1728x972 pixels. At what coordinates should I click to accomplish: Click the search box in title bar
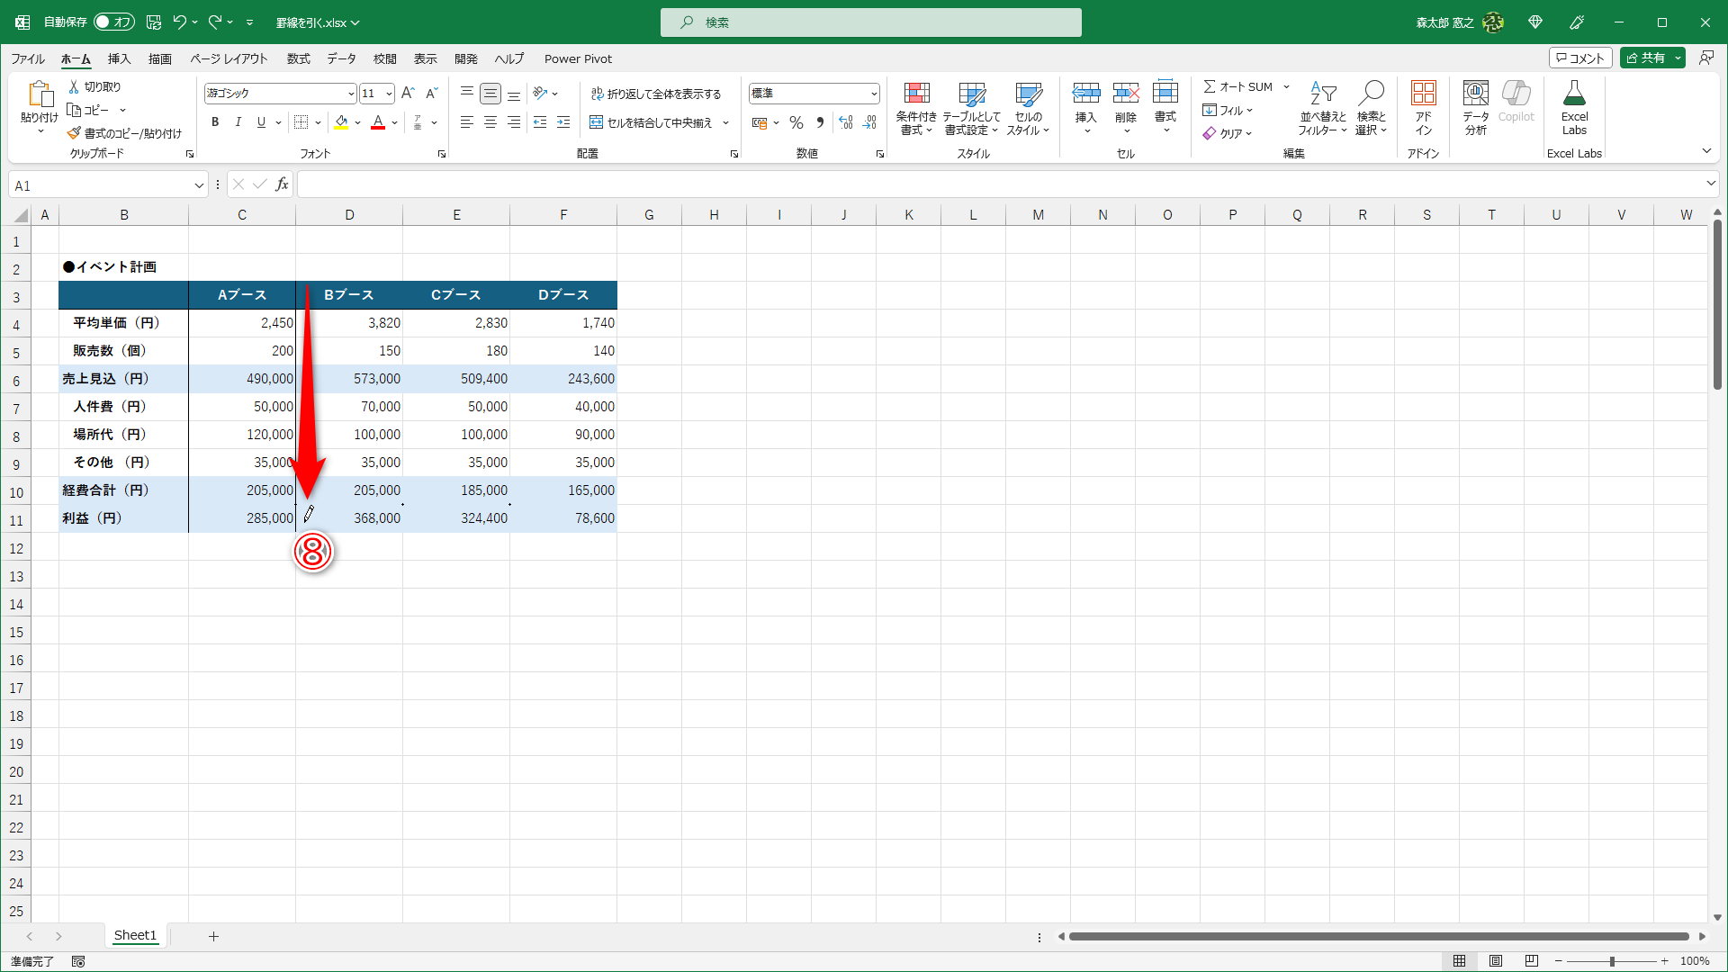click(x=870, y=22)
